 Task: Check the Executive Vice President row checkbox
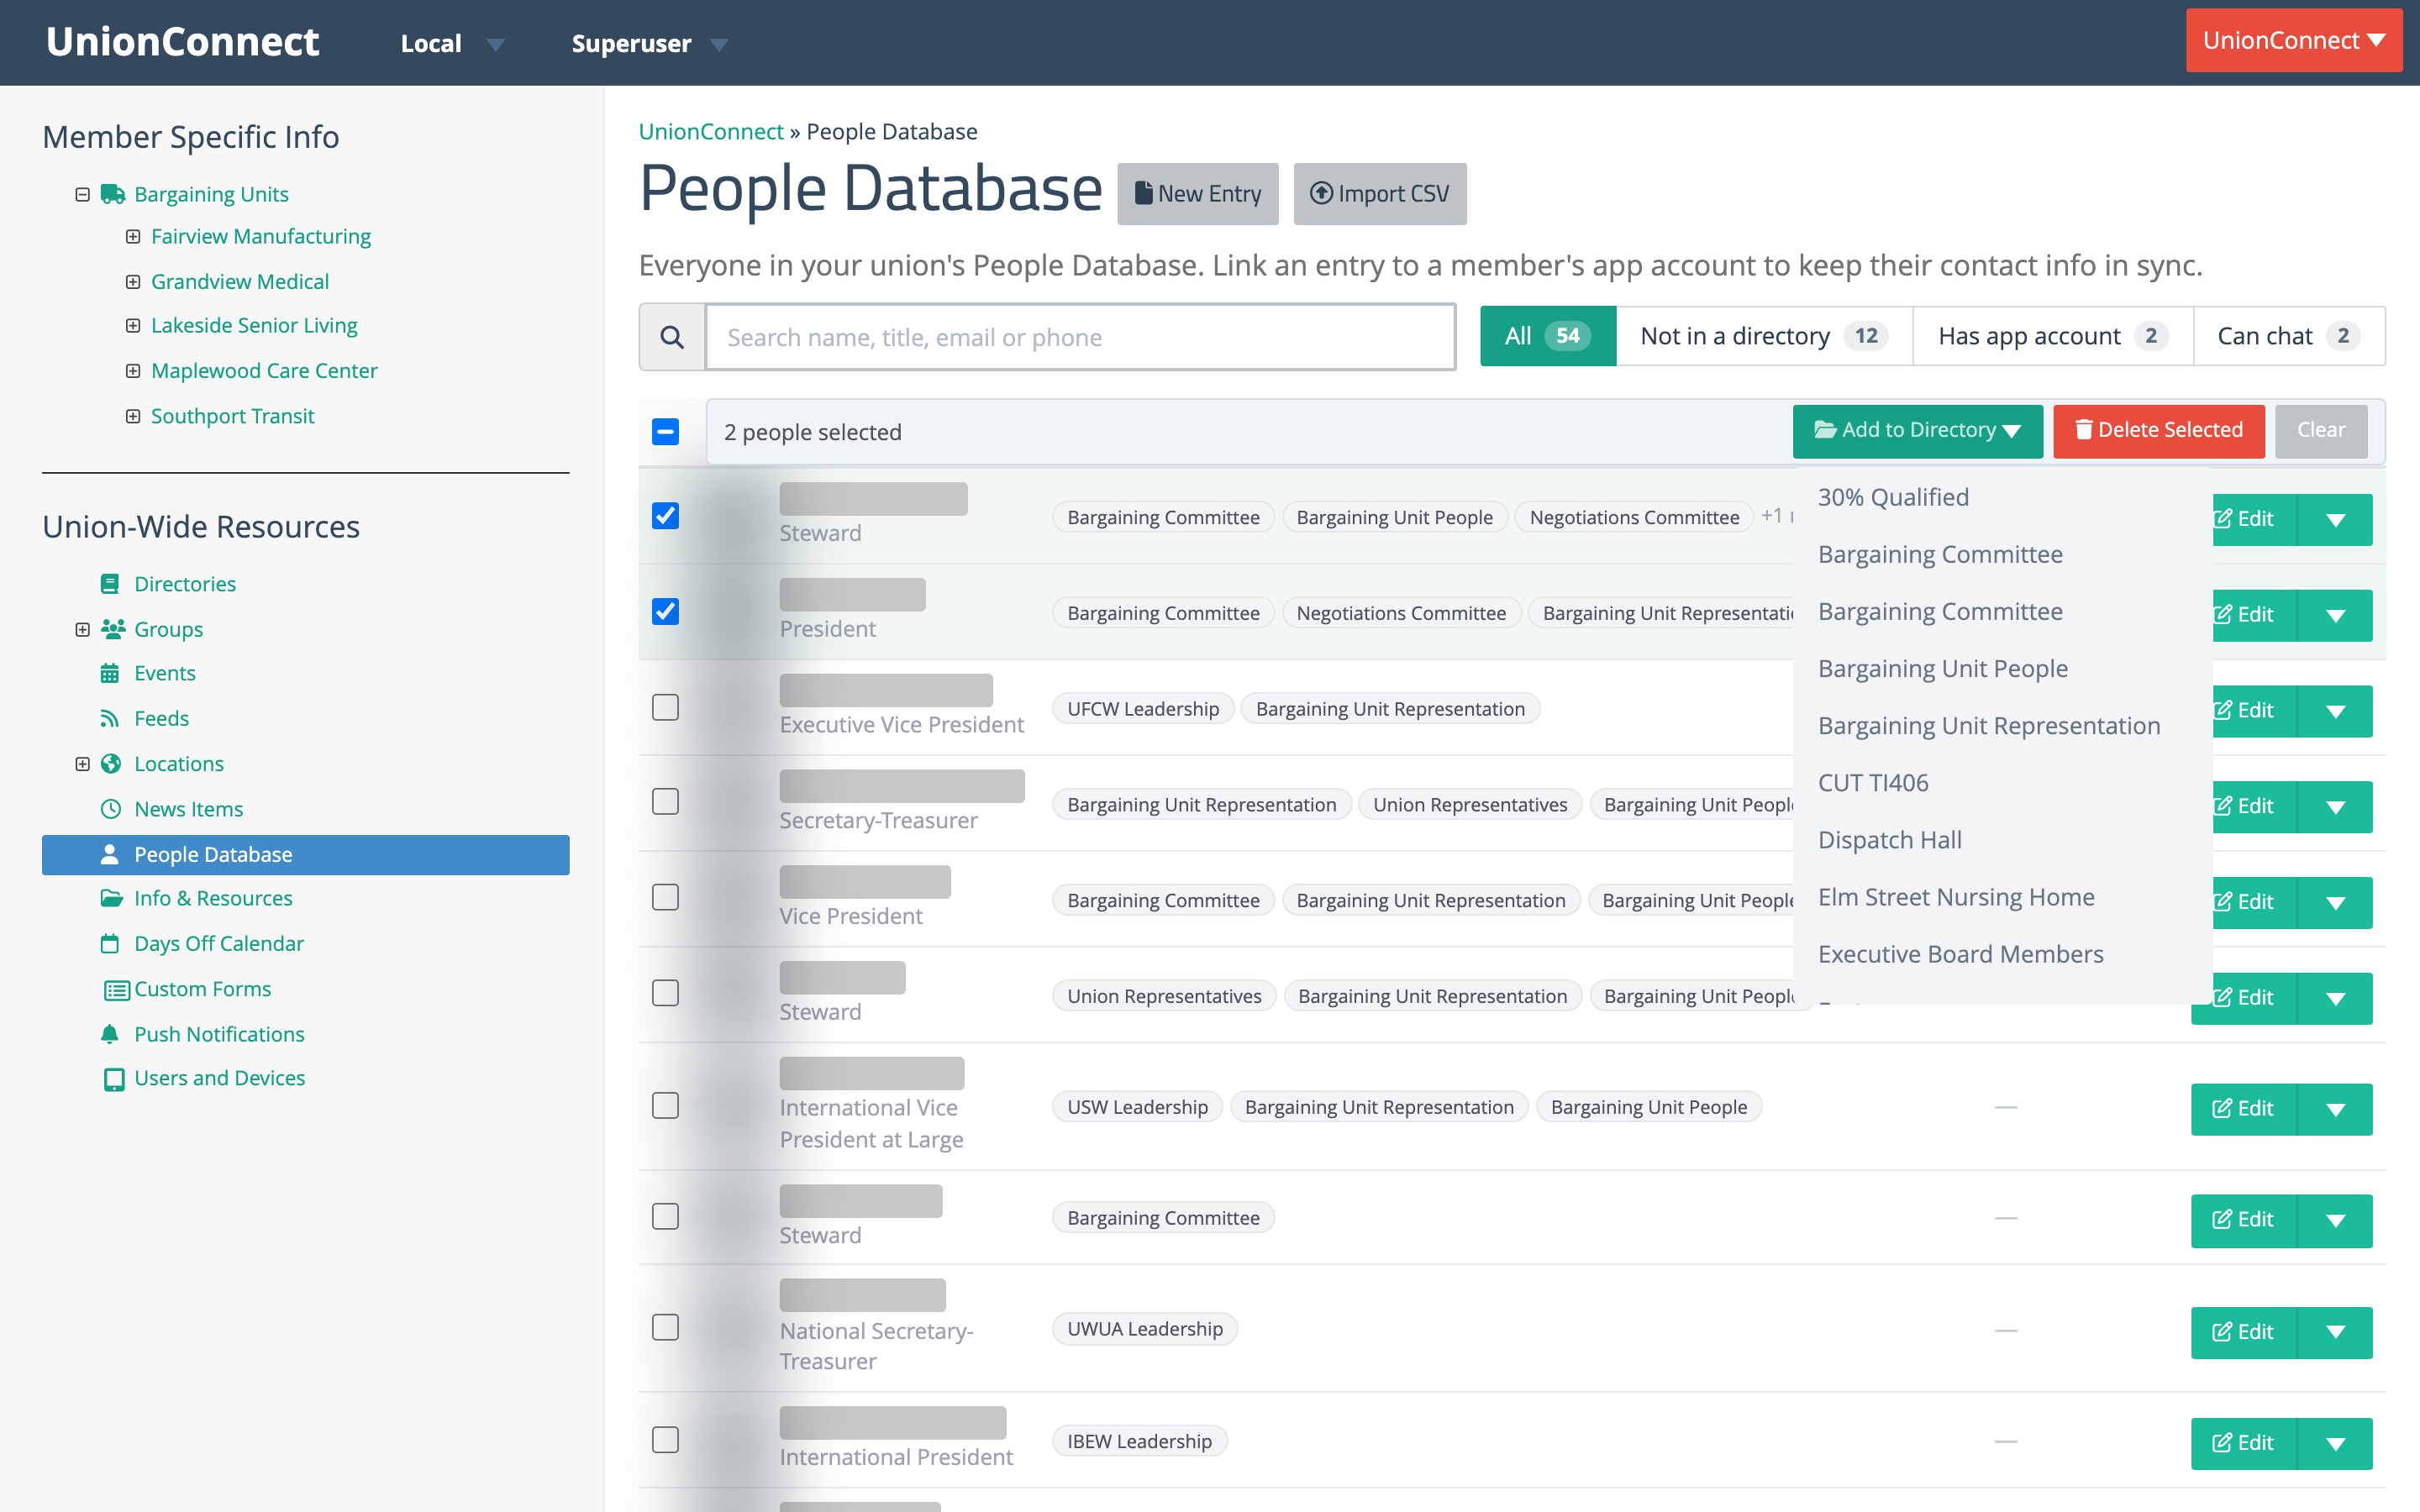click(665, 707)
